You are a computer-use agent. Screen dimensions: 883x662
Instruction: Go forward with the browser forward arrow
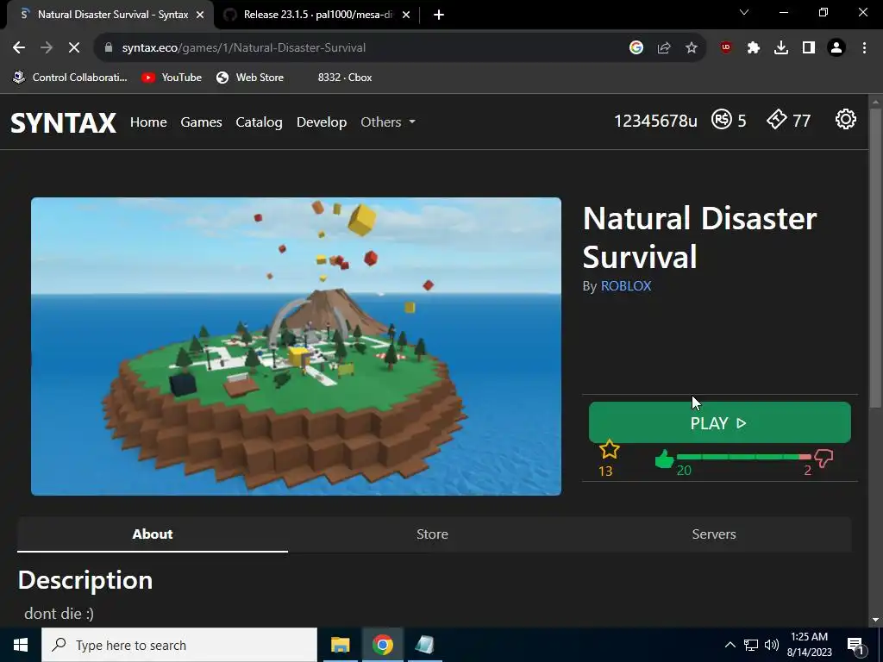point(47,48)
